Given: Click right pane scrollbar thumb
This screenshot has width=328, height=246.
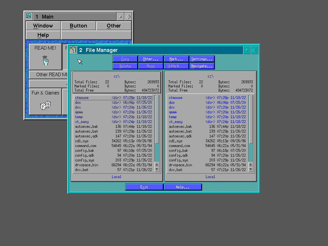Looking at the screenshot, I should tap(250, 119).
